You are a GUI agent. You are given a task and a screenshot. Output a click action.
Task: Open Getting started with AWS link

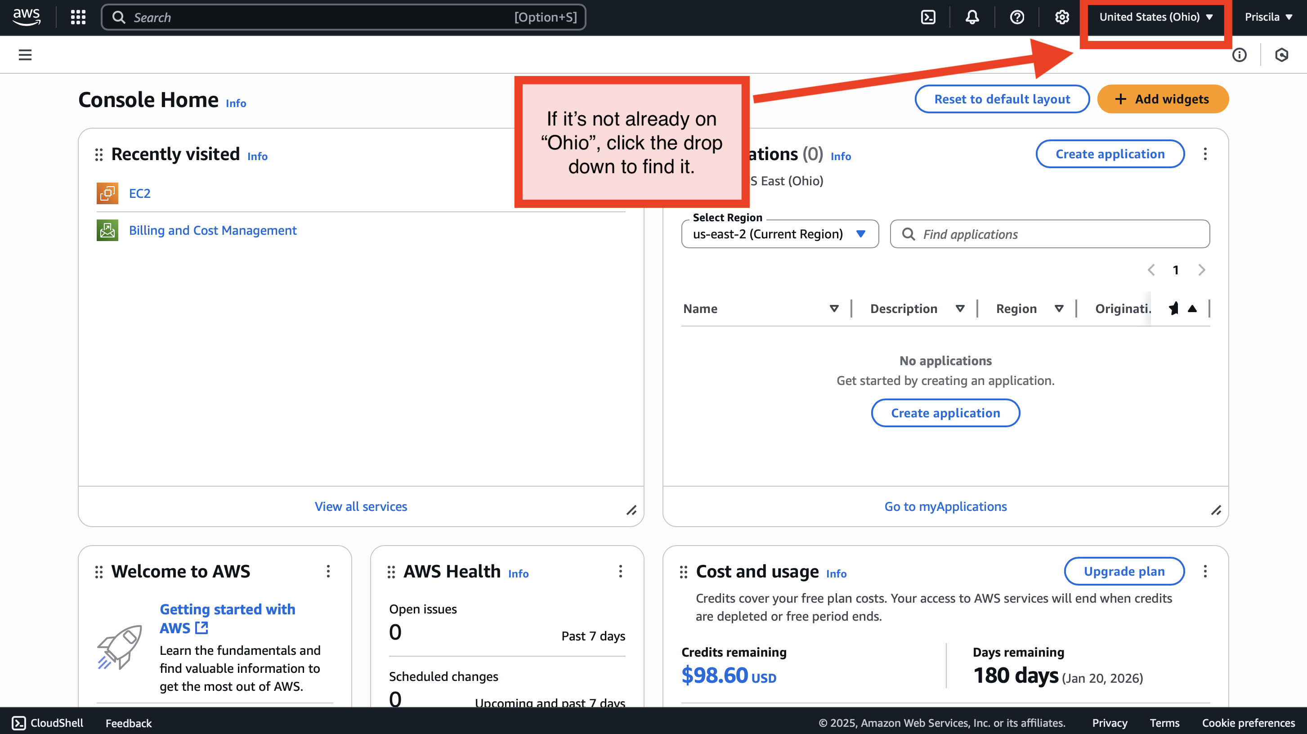pyautogui.click(x=227, y=618)
